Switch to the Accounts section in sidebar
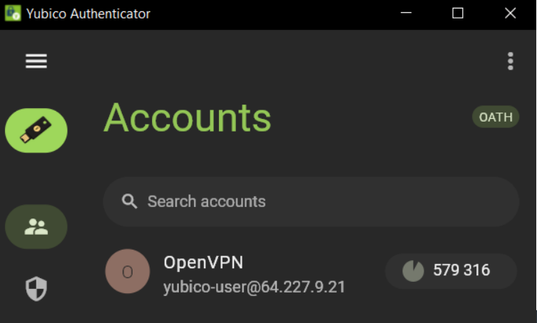 pos(36,227)
